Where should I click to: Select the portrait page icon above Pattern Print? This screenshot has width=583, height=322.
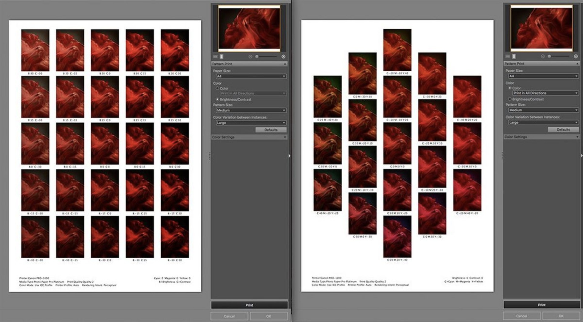click(221, 57)
